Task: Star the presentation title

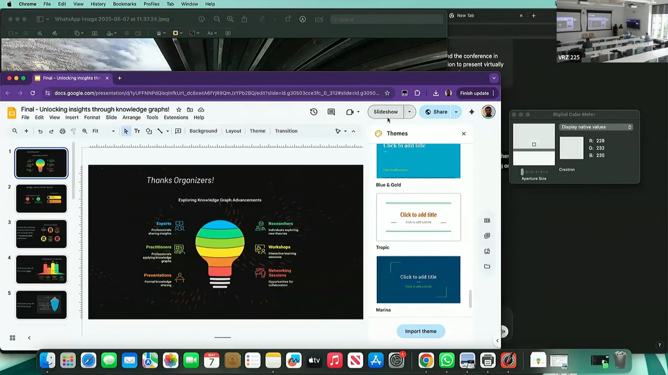Action: click(178, 110)
